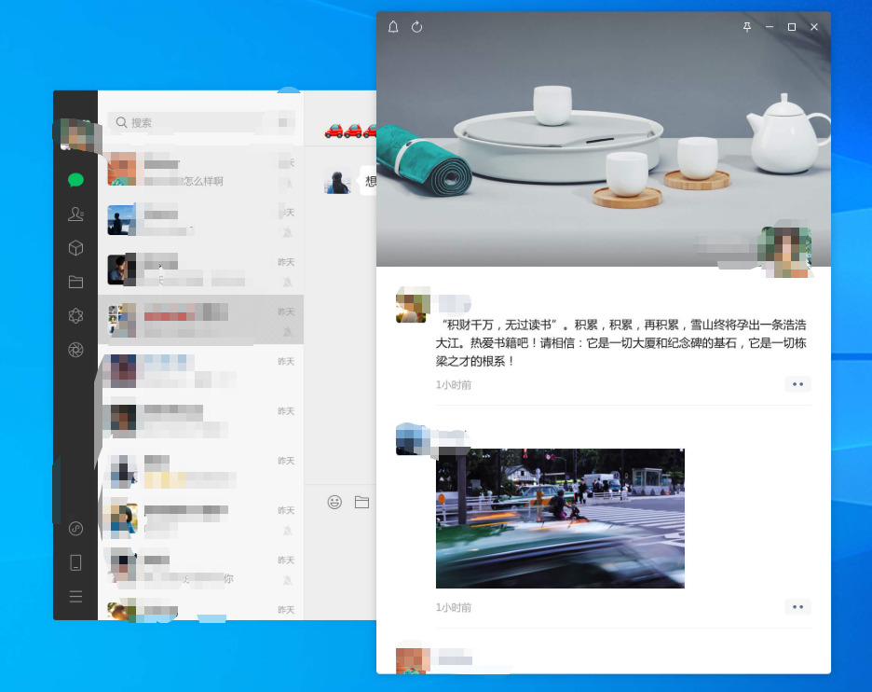Open the chat with the seaside silhouette avatar
Image resolution: width=872 pixels, height=692 pixels.
pyautogui.click(x=200, y=220)
